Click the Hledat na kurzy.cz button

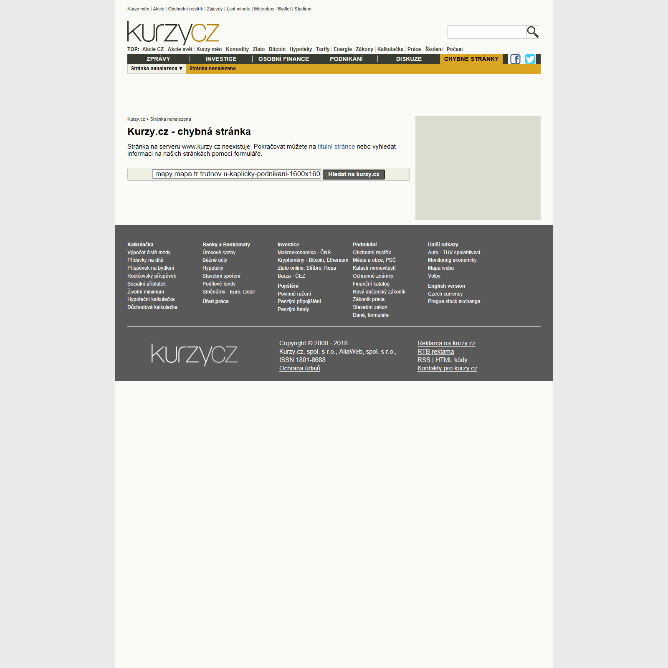[354, 174]
